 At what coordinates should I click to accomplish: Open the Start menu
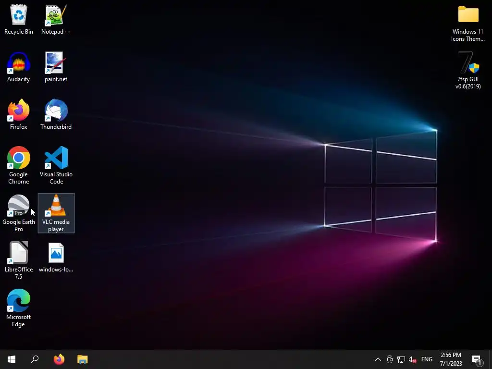pyautogui.click(x=12, y=359)
